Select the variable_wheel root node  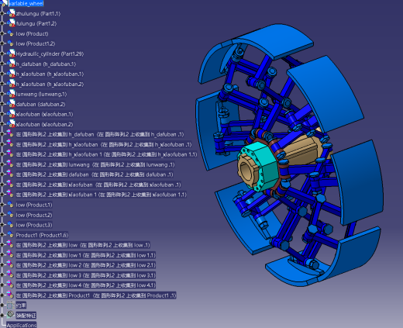[26, 3]
